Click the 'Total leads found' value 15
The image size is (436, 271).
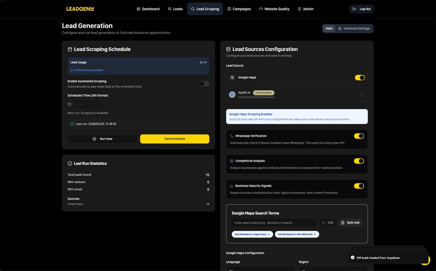click(x=207, y=175)
